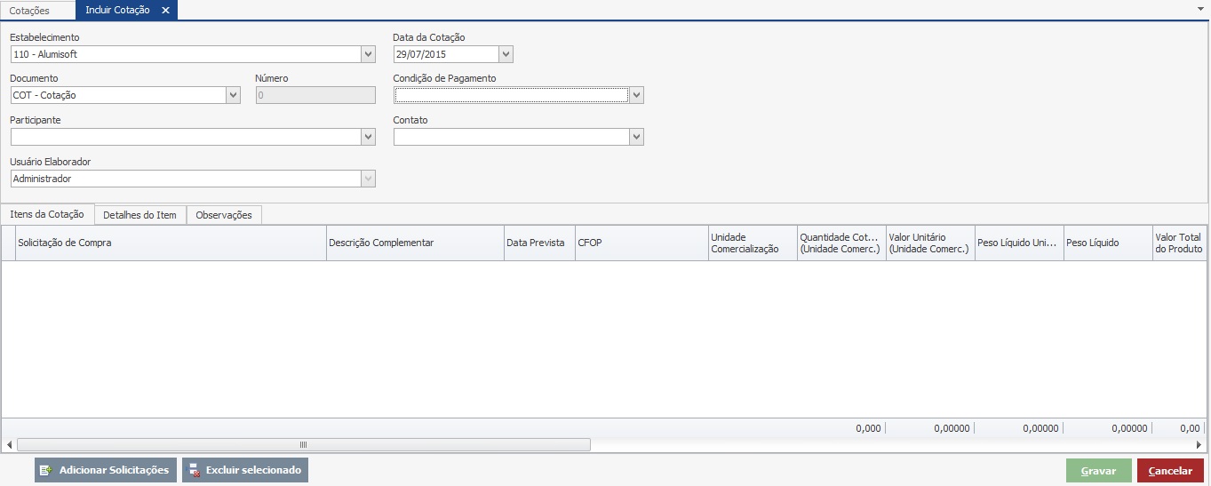Open the Condição de Pagamento dropdown
The width and height of the screenshot is (1211, 486).
tap(636, 95)
